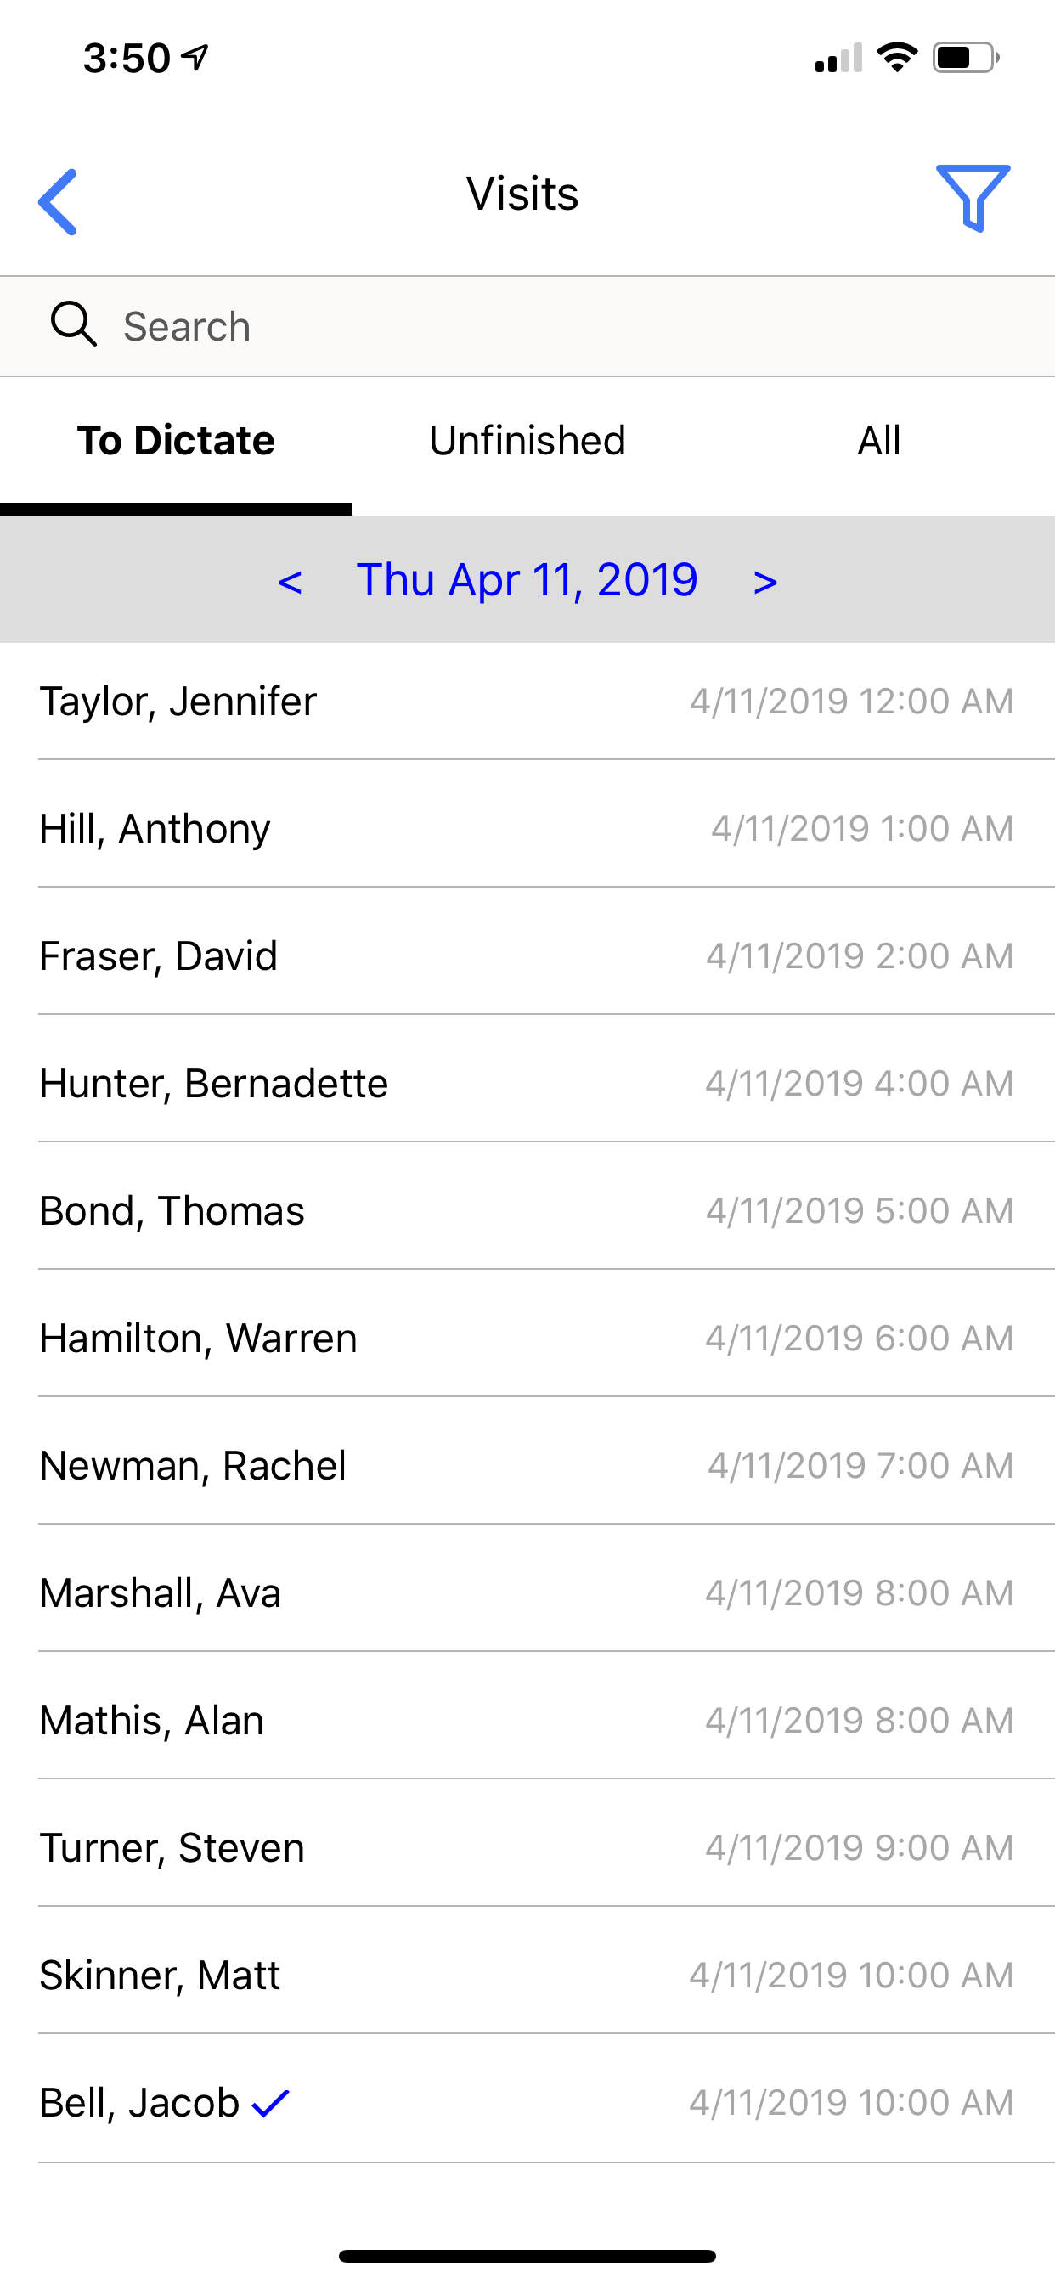Tap the checkmark beside Bell, Jacob
Image resolution: width=1055 pixels, height=2283 pixels.
click(270, 2102)
